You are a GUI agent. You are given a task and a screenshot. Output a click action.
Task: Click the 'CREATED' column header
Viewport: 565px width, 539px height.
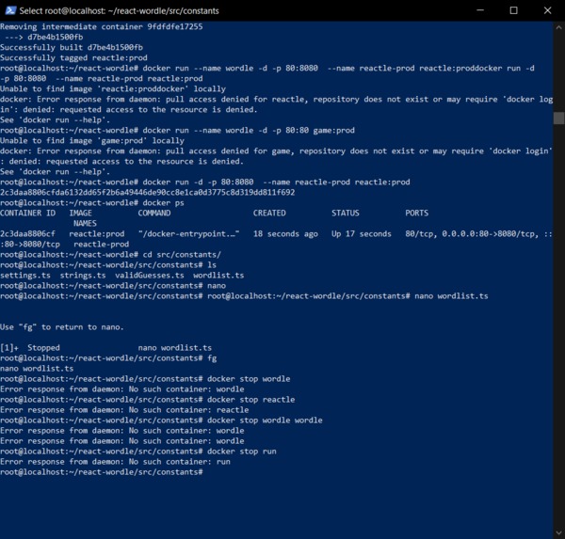coord(269,214)
